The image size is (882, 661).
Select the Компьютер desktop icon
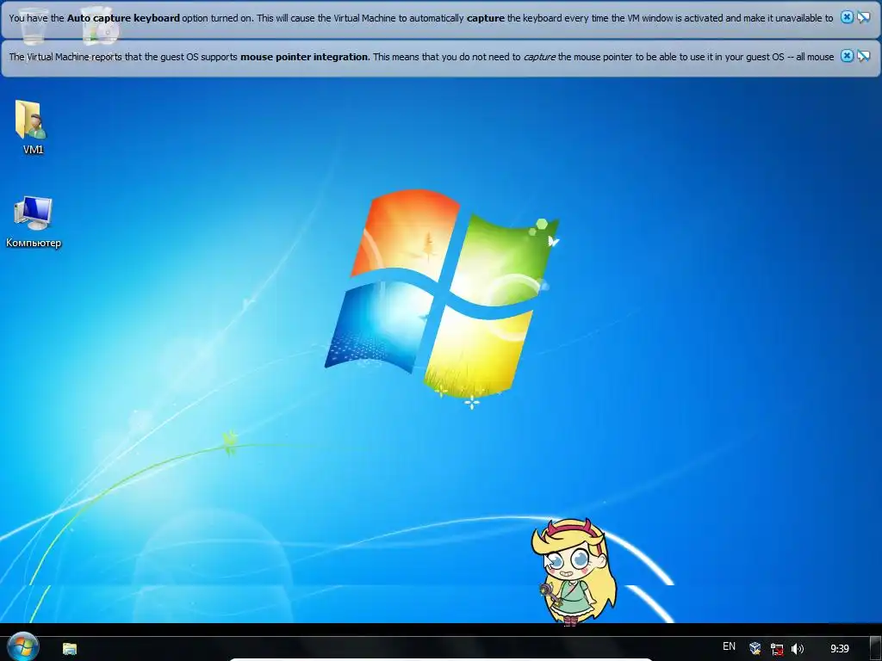pos(34,221)
